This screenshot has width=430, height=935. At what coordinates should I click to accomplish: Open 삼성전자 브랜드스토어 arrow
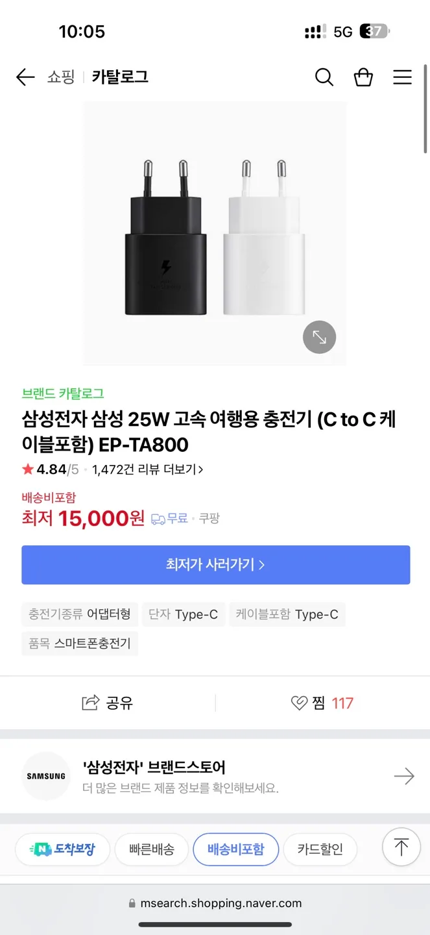(x=404, y=776)
